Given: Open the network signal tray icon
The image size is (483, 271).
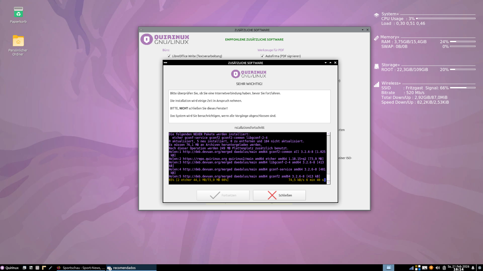Looking at the screenshot, I should tap(411, 268).
